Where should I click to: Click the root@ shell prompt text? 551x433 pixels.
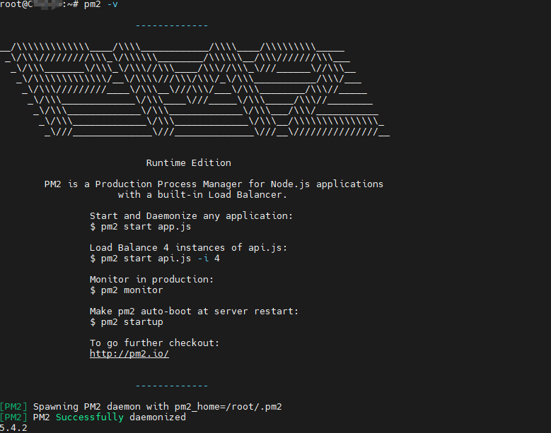39,4
